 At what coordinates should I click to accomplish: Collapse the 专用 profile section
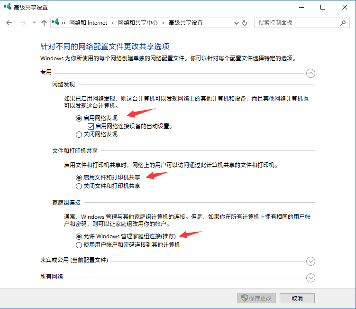[310, 73]
